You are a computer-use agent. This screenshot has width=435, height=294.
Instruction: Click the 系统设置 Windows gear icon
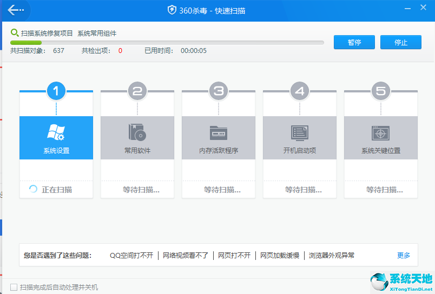(56, 132)
